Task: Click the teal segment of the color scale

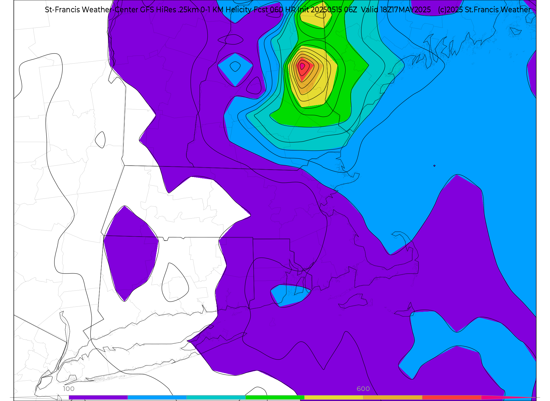Action: coord(216,397)
